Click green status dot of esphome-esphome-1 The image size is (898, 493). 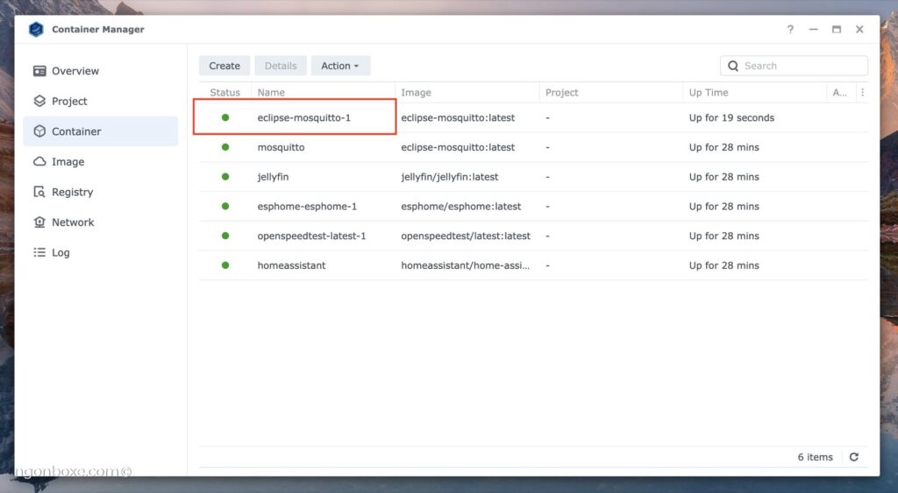coord(225,206)
